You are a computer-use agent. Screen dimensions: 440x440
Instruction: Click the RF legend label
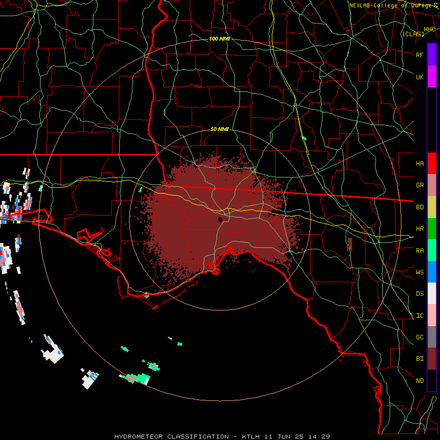(x=419, y=55)
